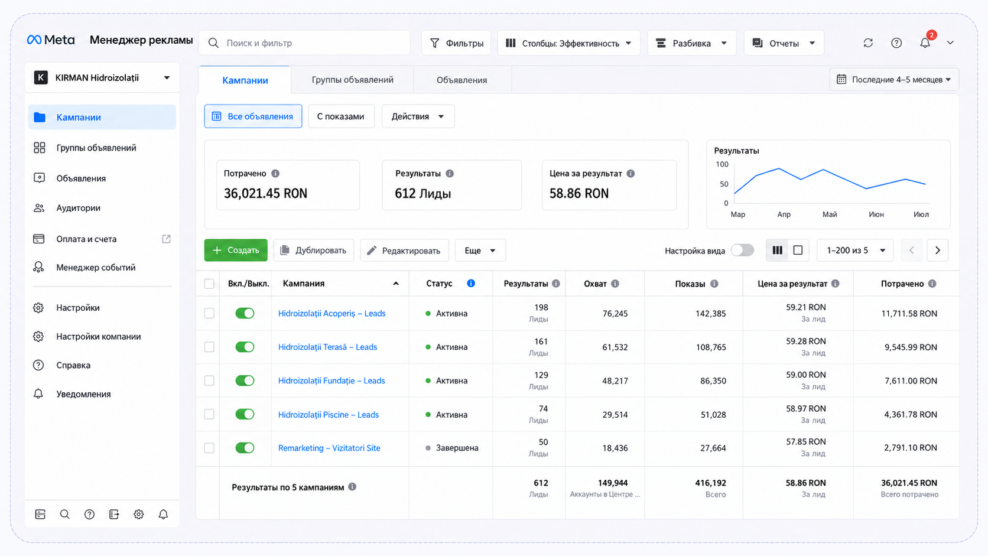Toggle off Hidroizolații Terasă – Leads campaign
Image resolution: width=988 pixels, height=556 pixels.
245,347
